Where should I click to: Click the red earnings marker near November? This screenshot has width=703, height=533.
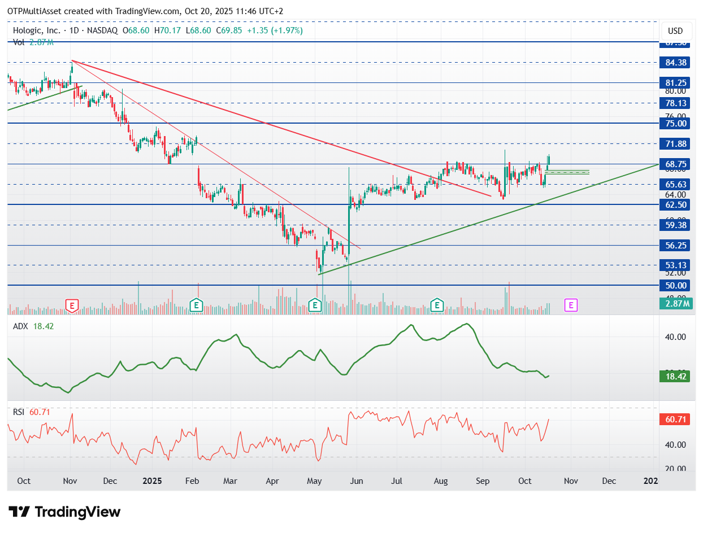point(72,306)
